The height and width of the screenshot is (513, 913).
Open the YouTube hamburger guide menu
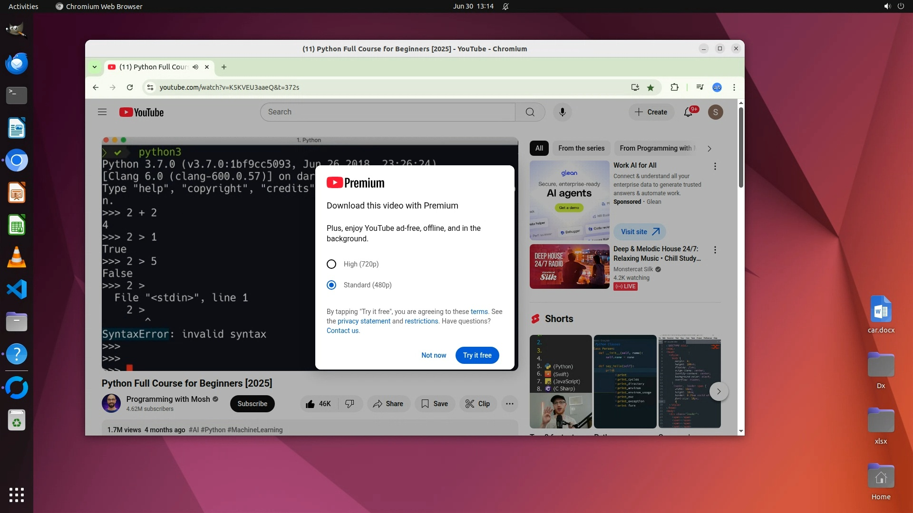(x=102, y=112)
